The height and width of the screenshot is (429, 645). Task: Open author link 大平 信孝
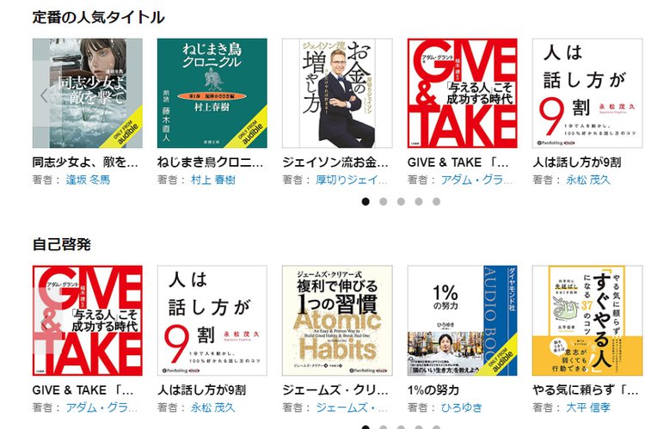(588, 408)
